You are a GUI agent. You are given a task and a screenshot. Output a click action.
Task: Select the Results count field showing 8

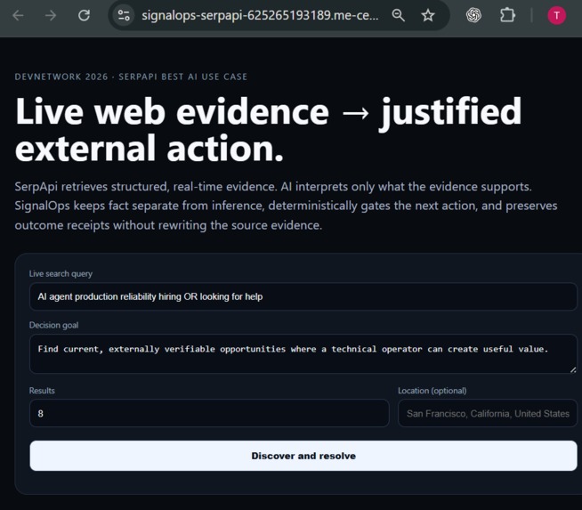209,413
